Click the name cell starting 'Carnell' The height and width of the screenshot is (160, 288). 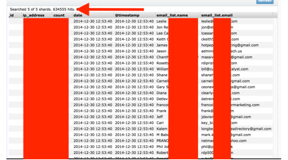coord(162,81)
